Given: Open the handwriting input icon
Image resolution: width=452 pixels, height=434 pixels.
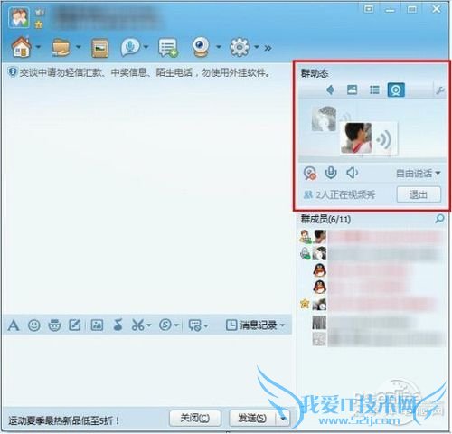Looking at the screenshot, I should [x=75, y=325].
